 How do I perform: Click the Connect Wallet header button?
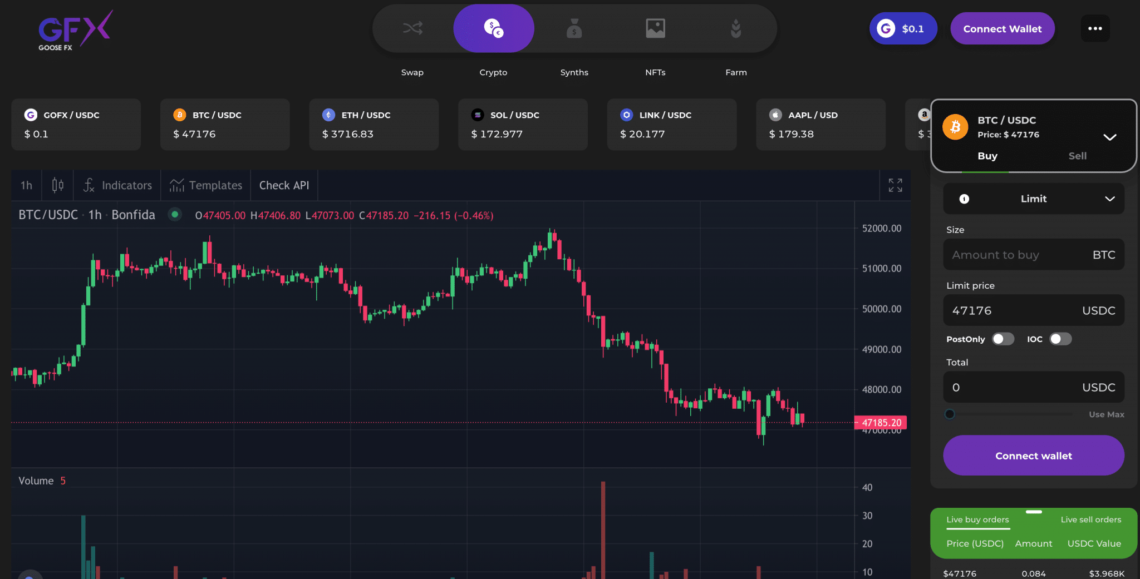tap(1002, 28)
